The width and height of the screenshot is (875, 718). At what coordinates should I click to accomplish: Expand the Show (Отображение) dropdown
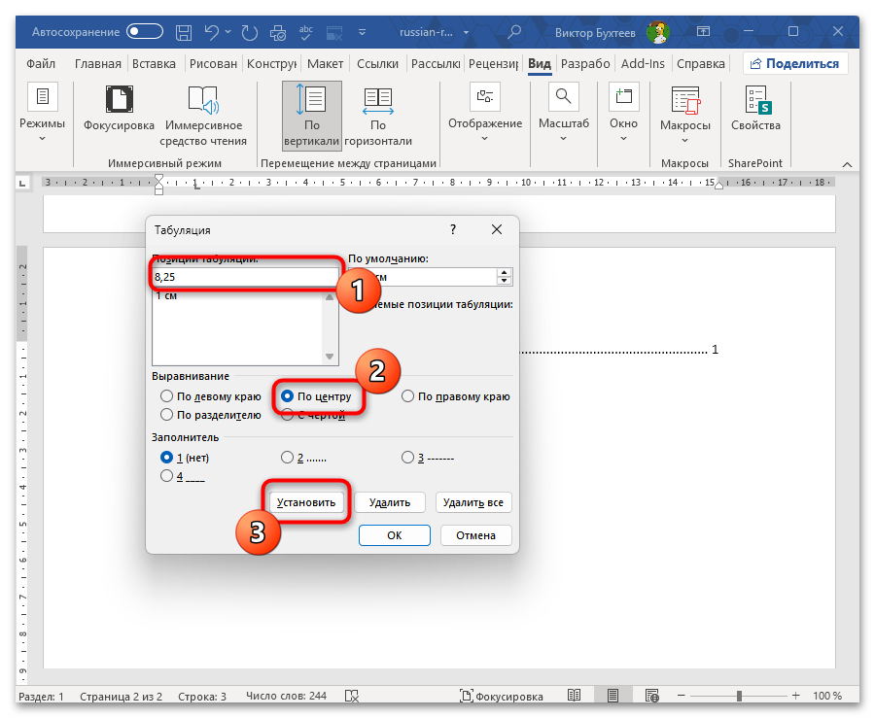tap(485, 115)
